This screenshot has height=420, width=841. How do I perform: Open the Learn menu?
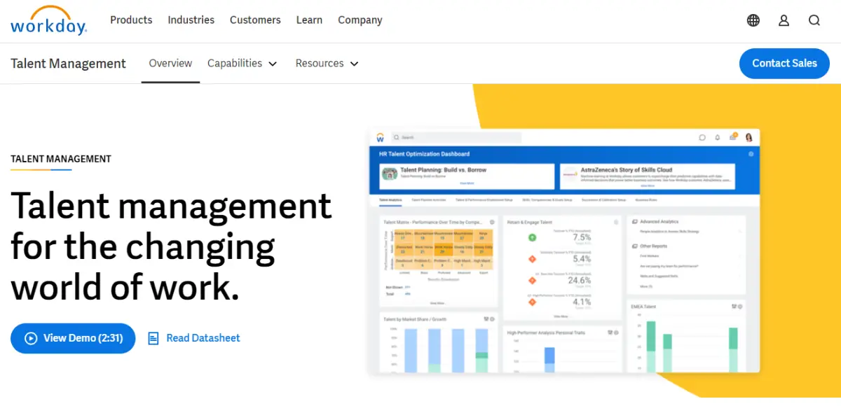(309, 20)
